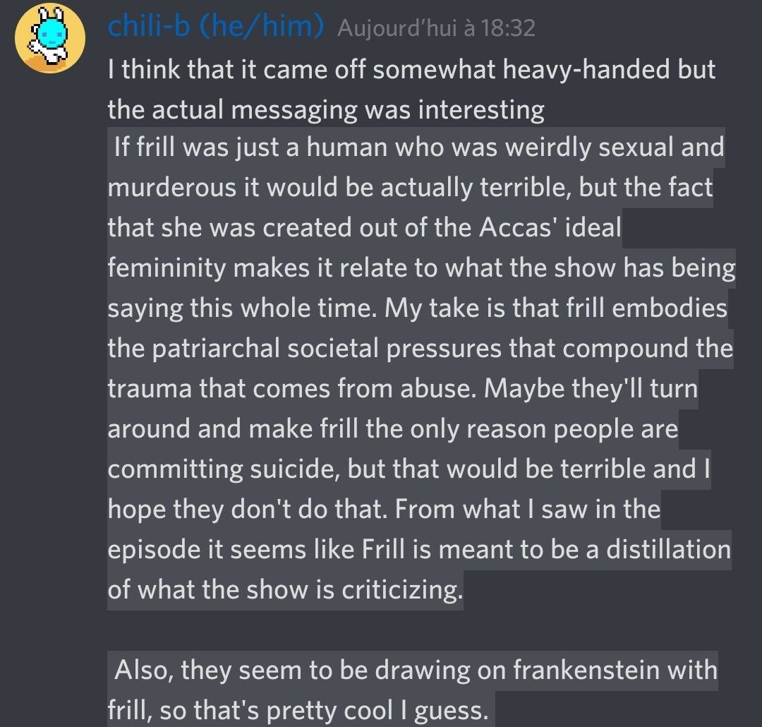Click the text "the actual messaging was interesting"

pyautogui.click(x=325, y=109)
